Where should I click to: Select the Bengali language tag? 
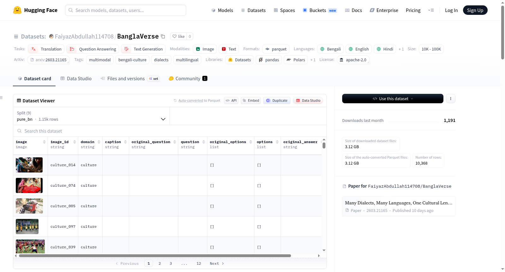(x=330, y=49)
